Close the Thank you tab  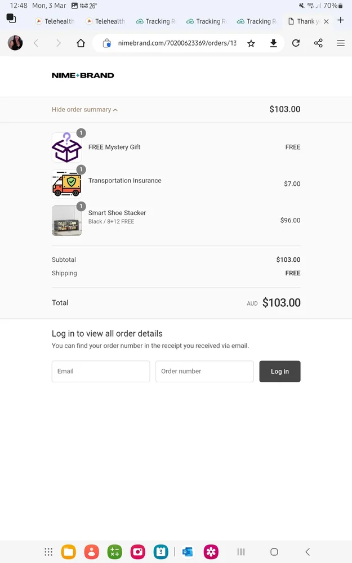[326, 21]
